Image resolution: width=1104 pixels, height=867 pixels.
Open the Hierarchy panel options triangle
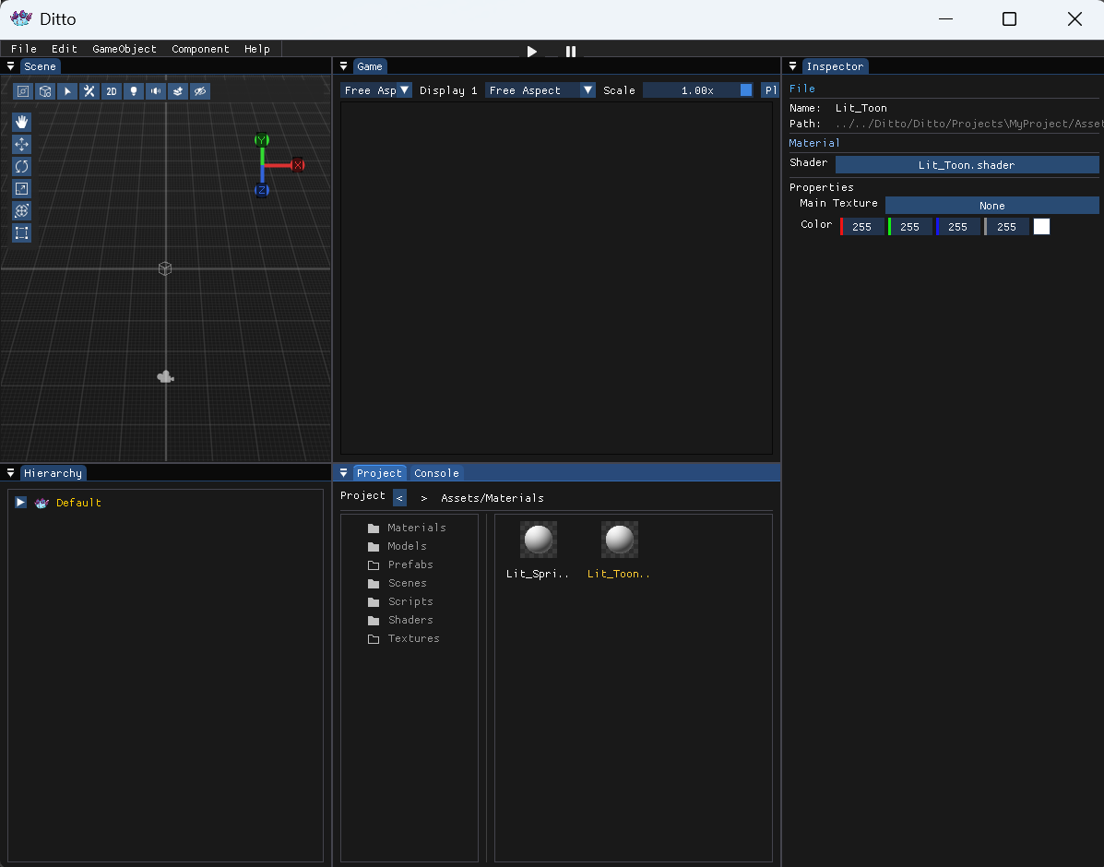click(10, 473)
